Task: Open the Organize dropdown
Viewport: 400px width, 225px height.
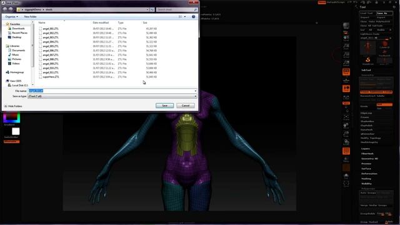Action: (11, 17)
